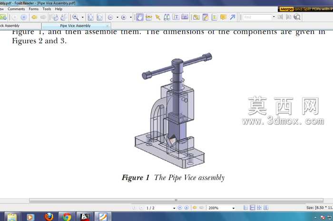Click the yellow Previous View arrow in the top toolbar

(34, 17)
